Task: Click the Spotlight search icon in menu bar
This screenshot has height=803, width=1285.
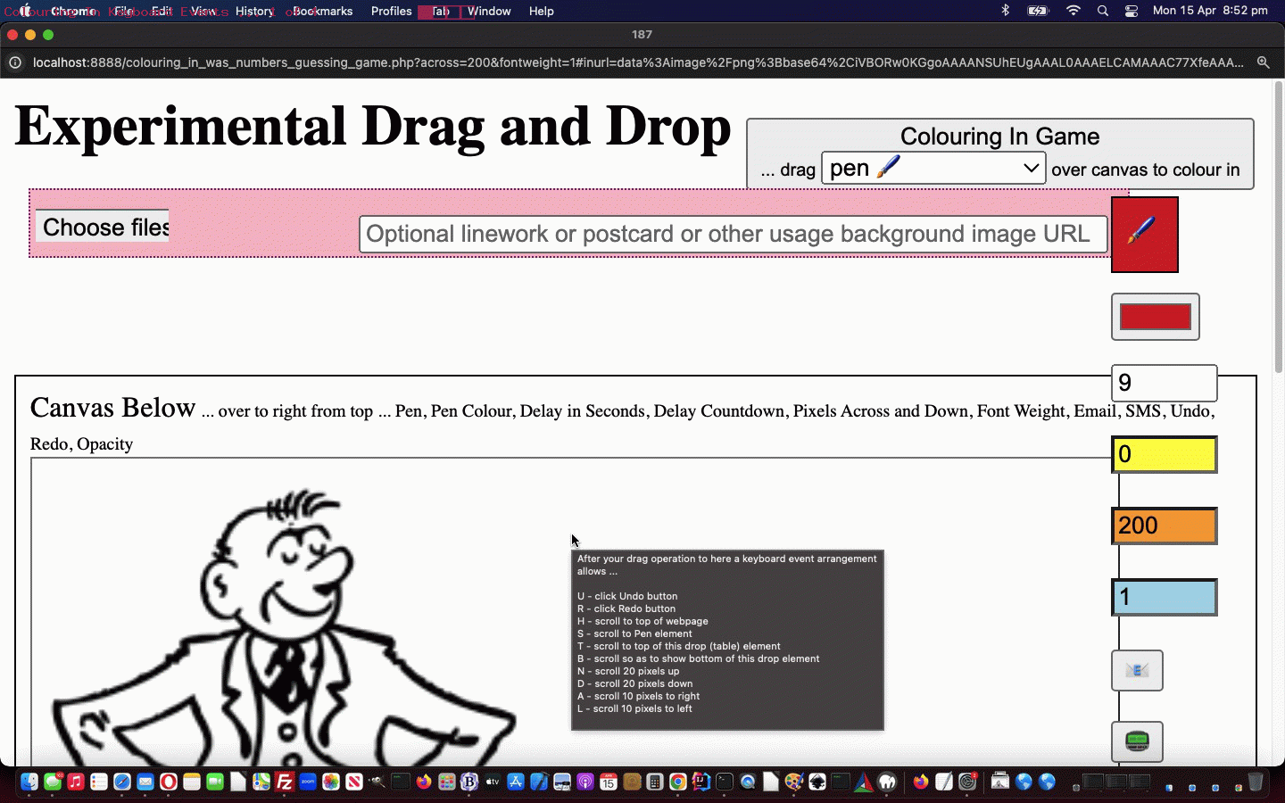Action: 1103,12
